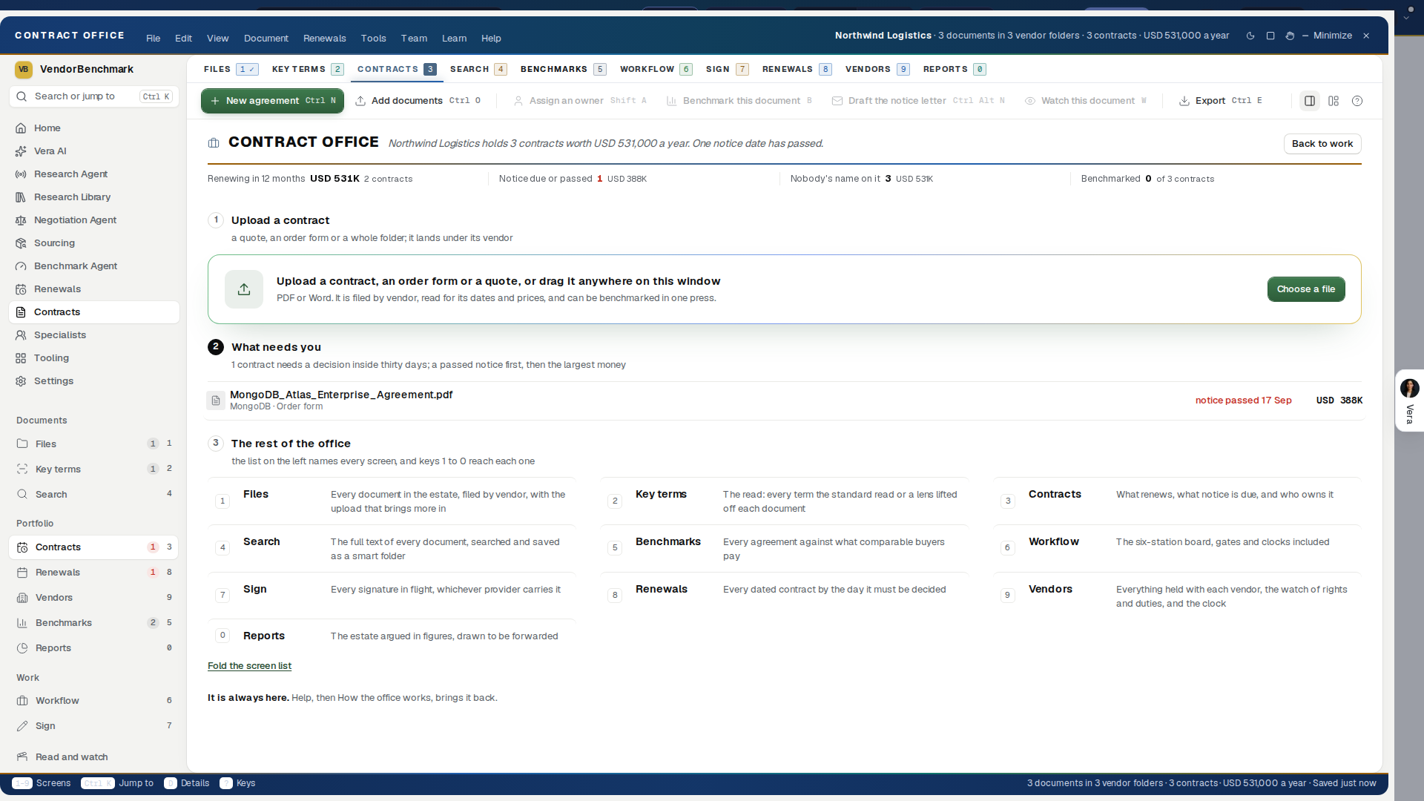Screen dimensions: 1424x801
Task: Open the Benchmark Agent sidebar item
Action: (93, 266)
